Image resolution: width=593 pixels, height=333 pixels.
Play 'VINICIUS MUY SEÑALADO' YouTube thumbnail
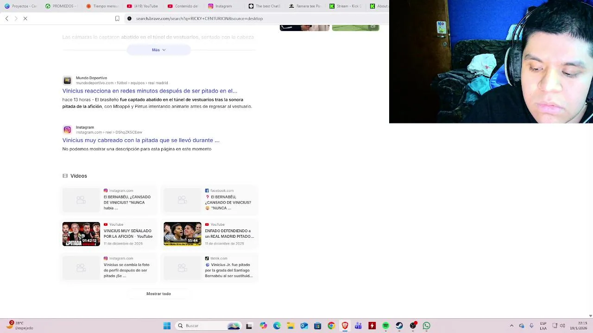point(81,234)
